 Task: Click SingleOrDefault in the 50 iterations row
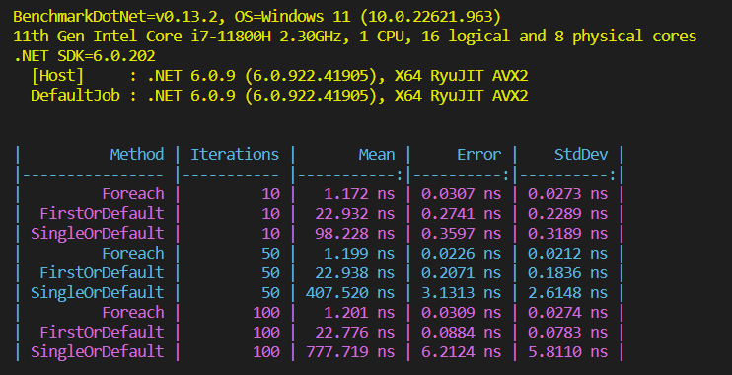click(x=97, y=292)
